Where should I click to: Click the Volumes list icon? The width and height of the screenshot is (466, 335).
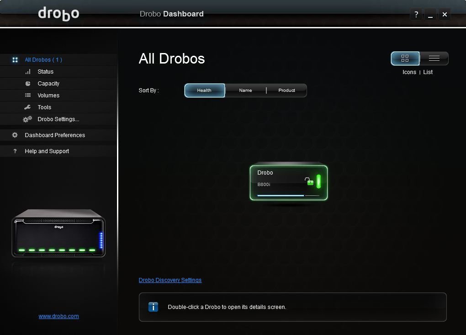point(28,95)
